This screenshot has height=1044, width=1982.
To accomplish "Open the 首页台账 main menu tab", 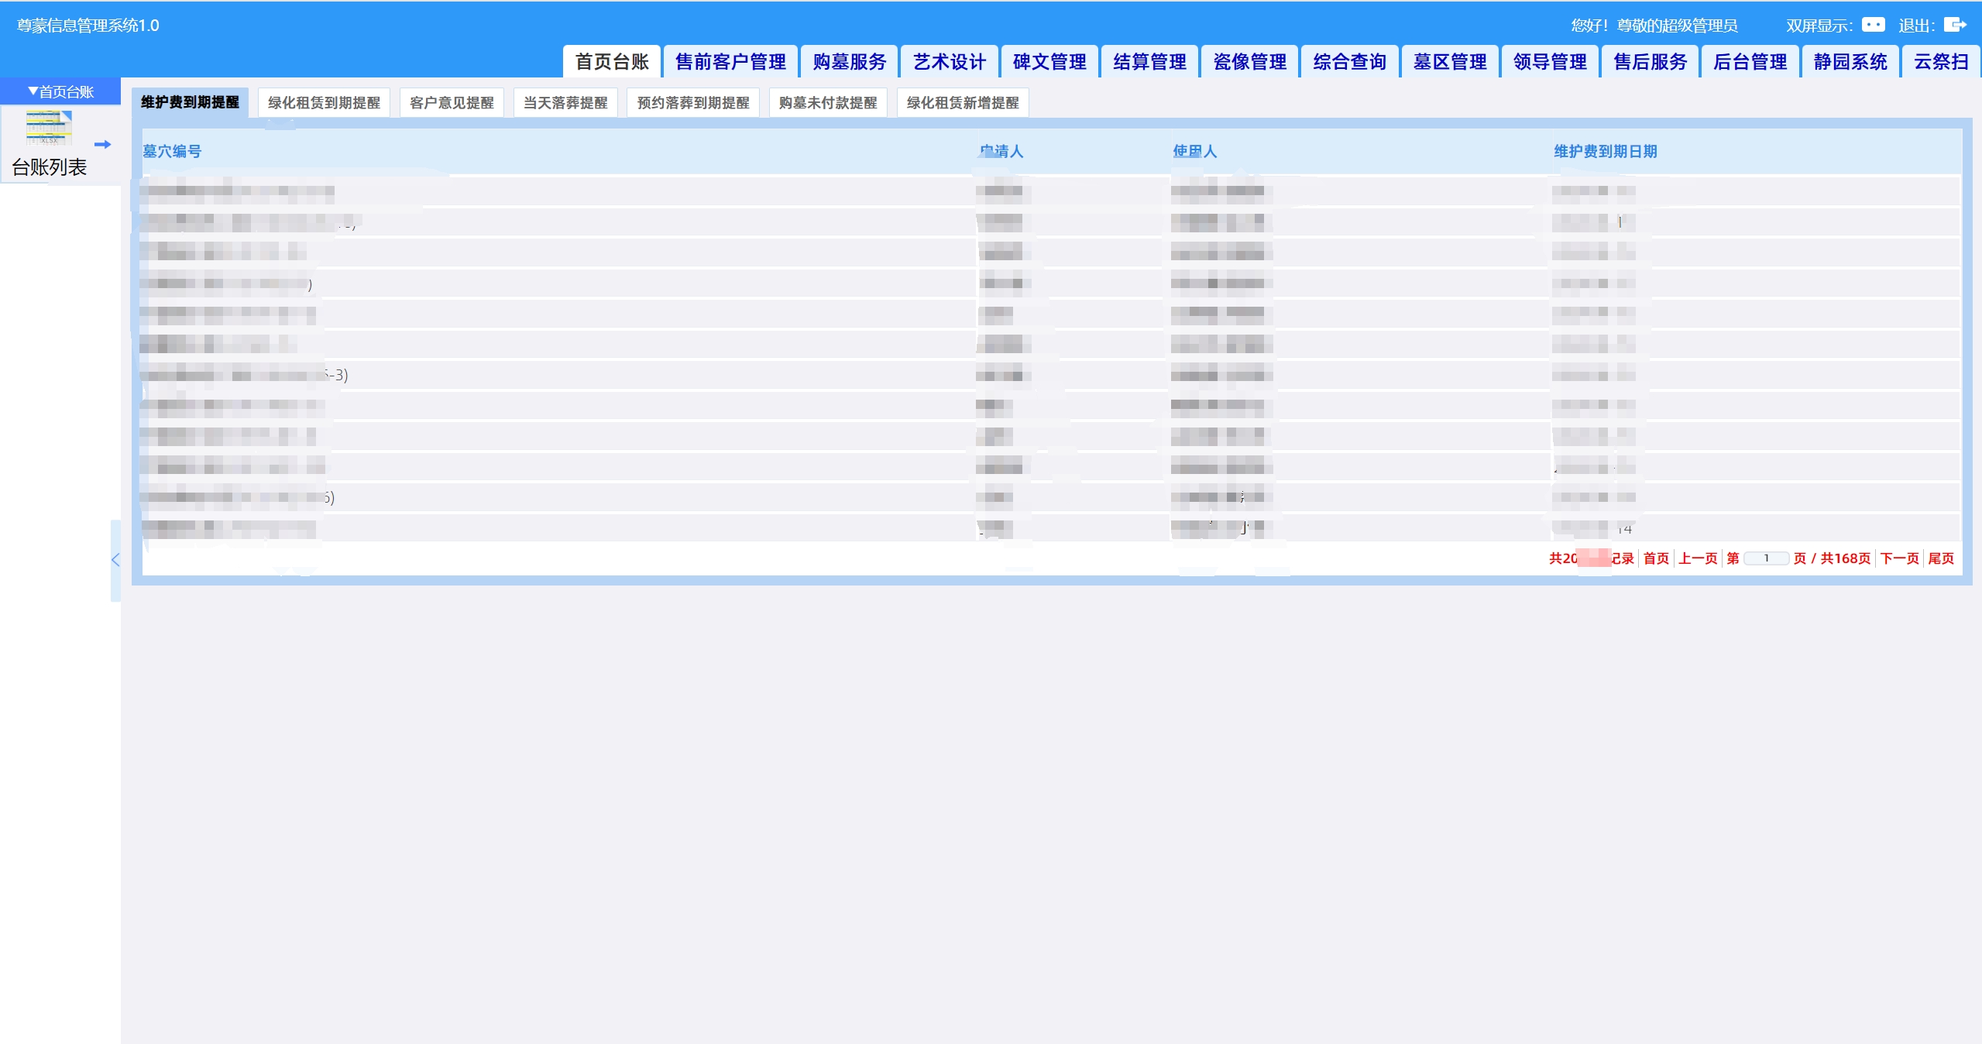I will [x=612, y=62].
